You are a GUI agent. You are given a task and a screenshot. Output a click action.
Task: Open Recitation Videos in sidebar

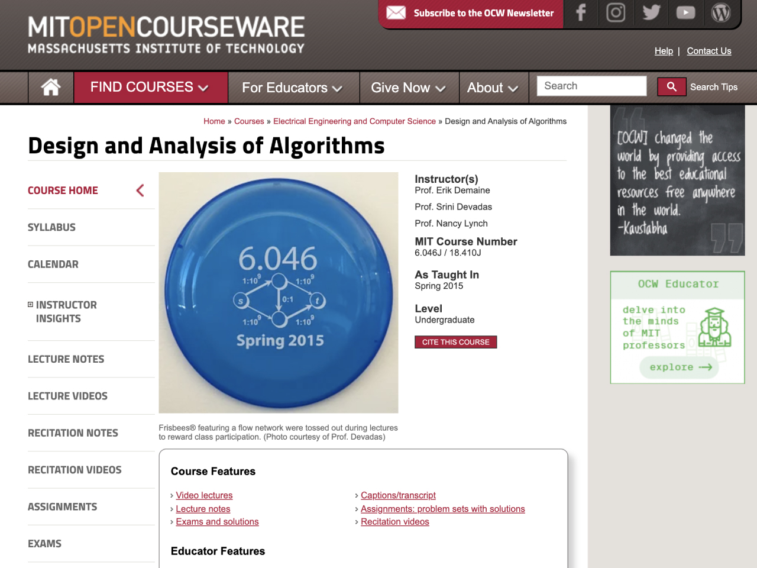click(x=75, y=470)
